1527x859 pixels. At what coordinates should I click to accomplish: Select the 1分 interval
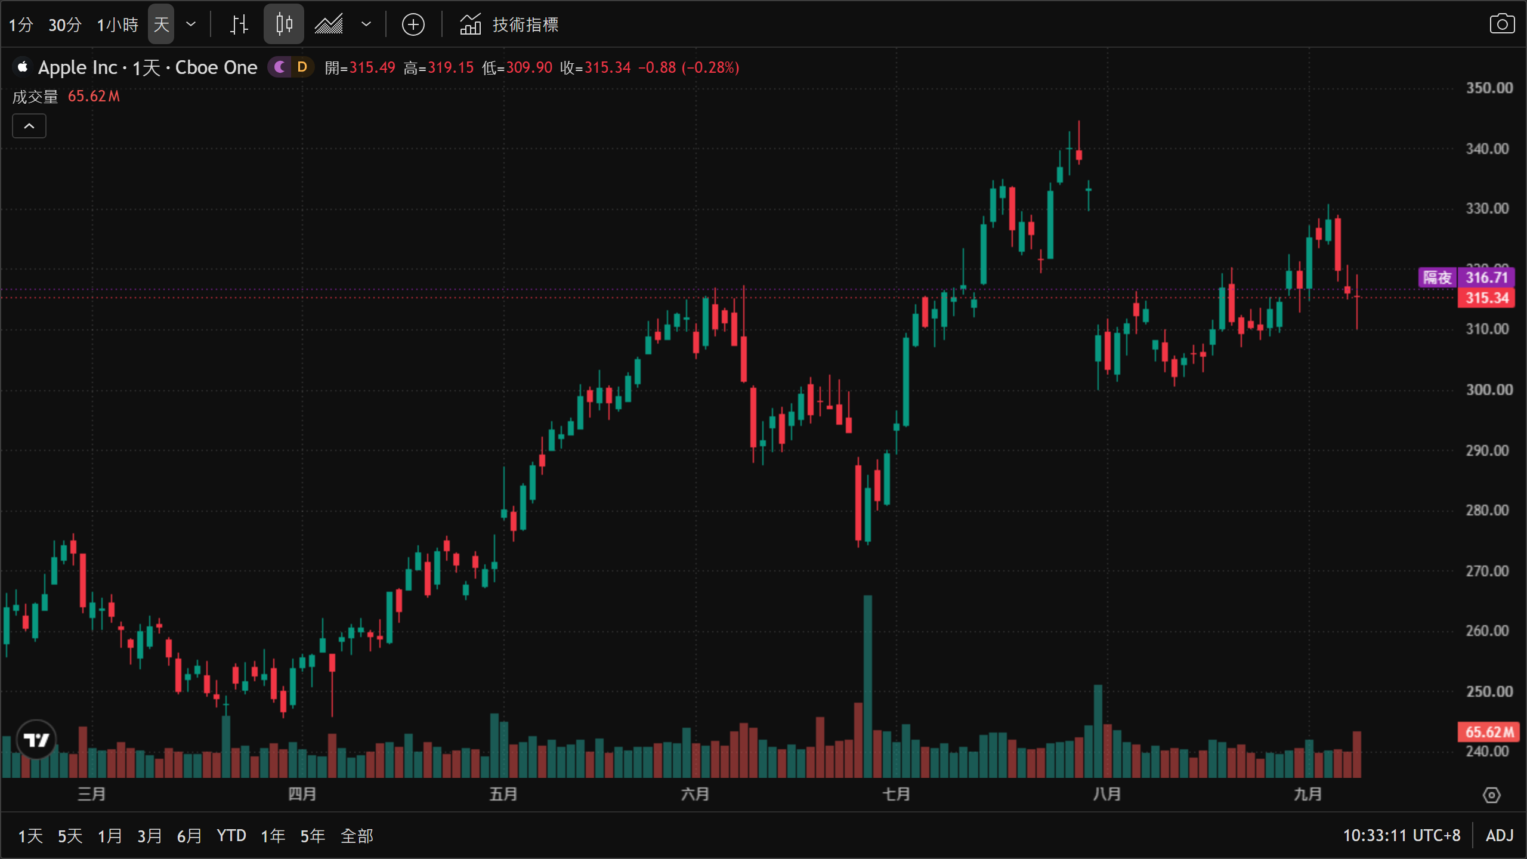[x=21, y=24]
